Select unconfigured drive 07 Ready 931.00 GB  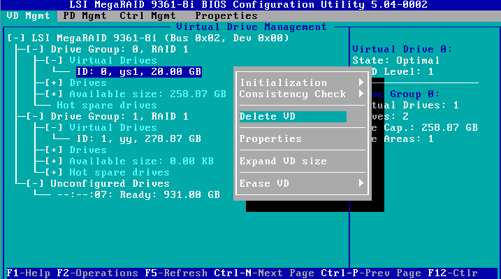138,194
